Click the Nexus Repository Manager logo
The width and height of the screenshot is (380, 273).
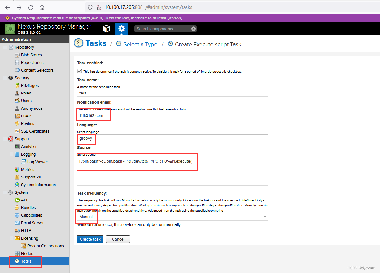pos(10,29)
